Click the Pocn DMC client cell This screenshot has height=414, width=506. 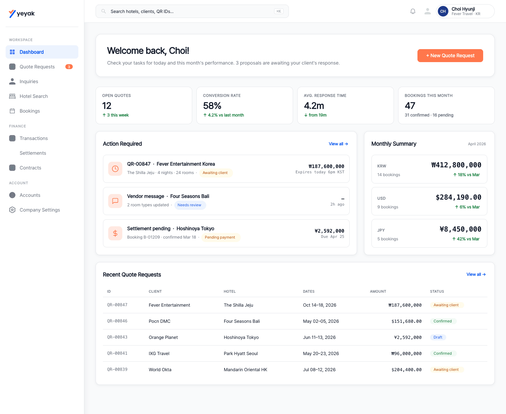tap(160, 321)
